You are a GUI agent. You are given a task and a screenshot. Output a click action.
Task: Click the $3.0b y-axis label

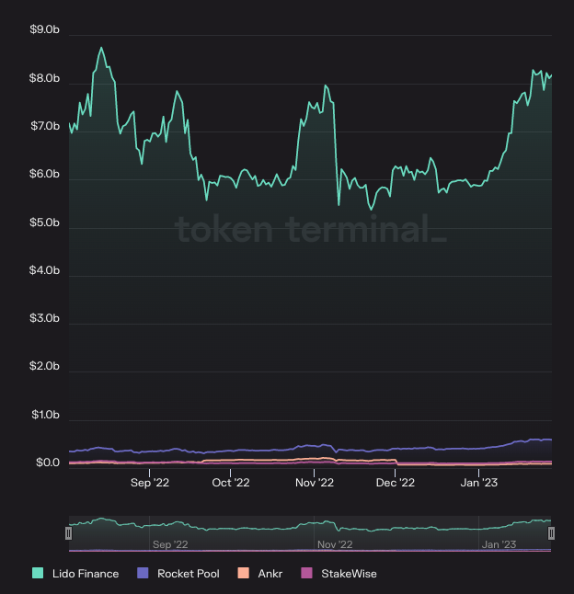[x=45, y=318]
